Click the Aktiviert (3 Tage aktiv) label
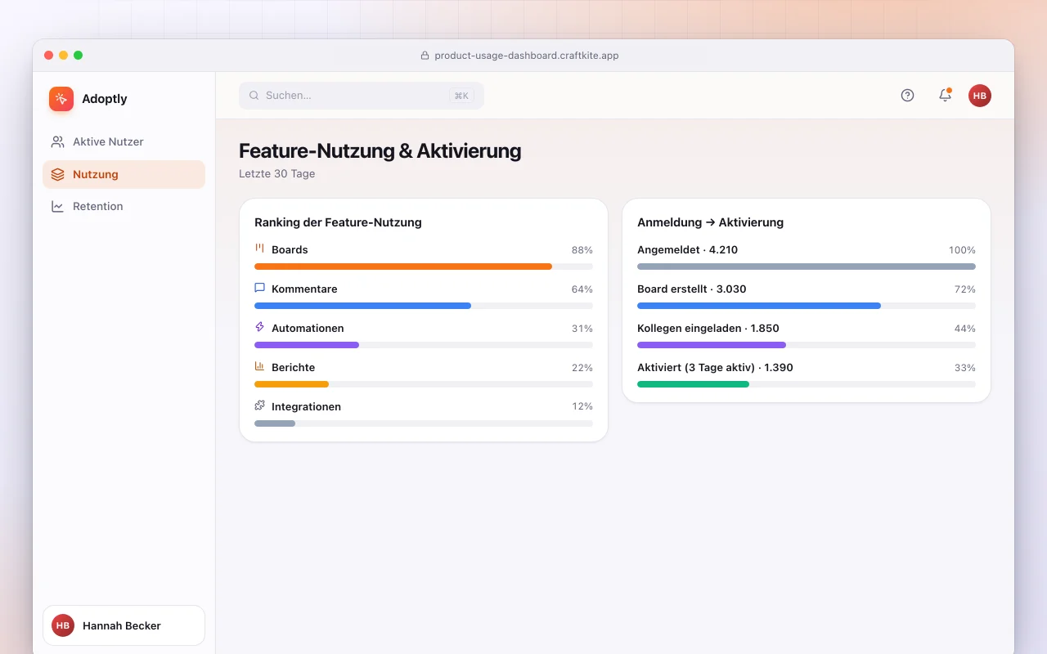Image resolution: width=1047 pixels, height=654 pixels. (715, 368)
